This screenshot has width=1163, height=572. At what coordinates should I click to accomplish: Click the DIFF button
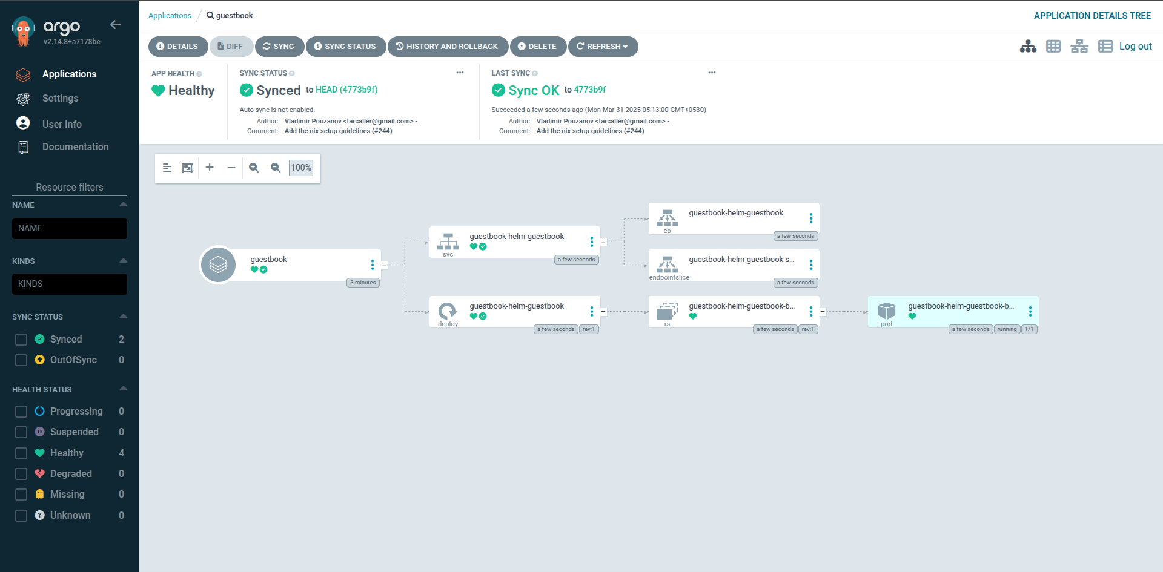tap(231, 47)
